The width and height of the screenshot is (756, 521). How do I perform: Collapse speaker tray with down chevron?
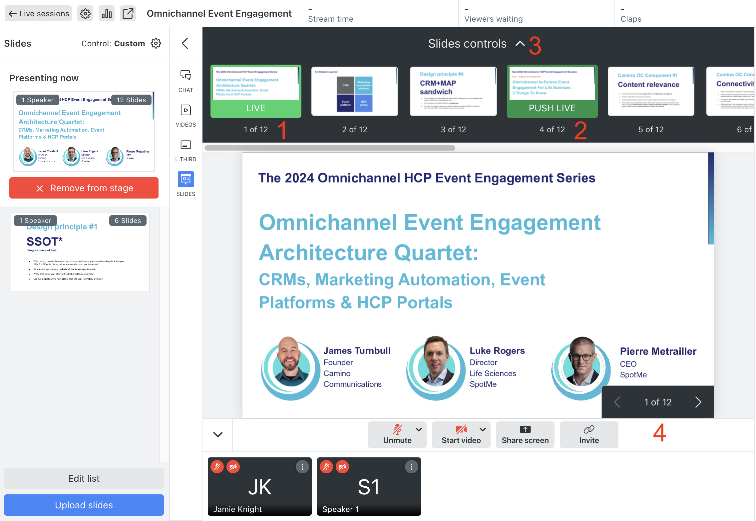point(218,434)
